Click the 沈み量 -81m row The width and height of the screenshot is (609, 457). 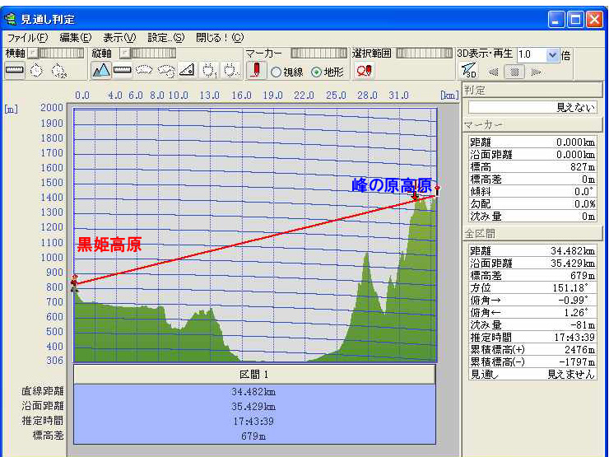pyautogui.click(x=532, y=325)
